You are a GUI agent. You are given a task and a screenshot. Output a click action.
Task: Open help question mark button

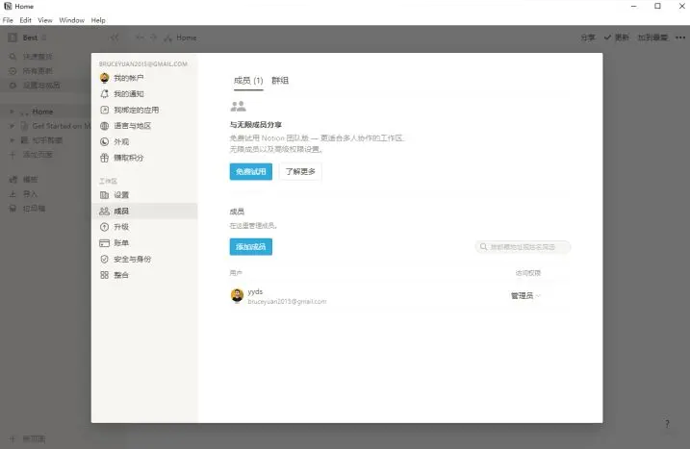(x=667, y=424)
